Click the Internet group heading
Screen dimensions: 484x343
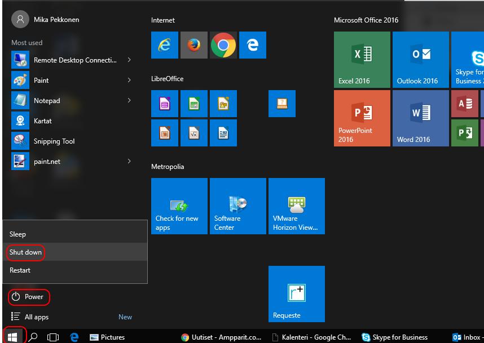(x=162, y=20)
